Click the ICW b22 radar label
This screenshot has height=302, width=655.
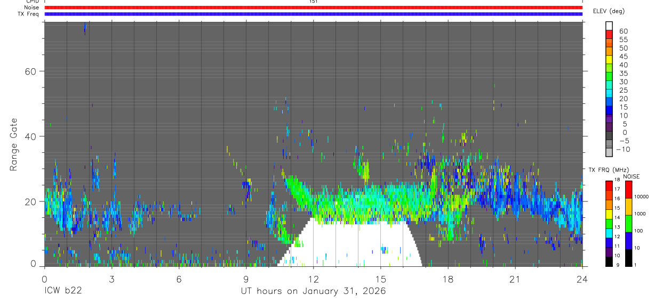tap(63, 291)
